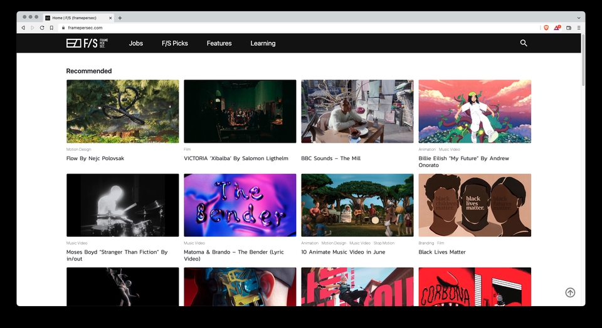Viewport: 602px width, 328px height.
Task: Open the Features menu item
Action: (x=219, y=43)
